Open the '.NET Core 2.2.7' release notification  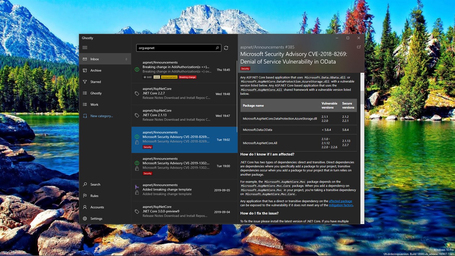pyautogui.click(x=184, y=94)
